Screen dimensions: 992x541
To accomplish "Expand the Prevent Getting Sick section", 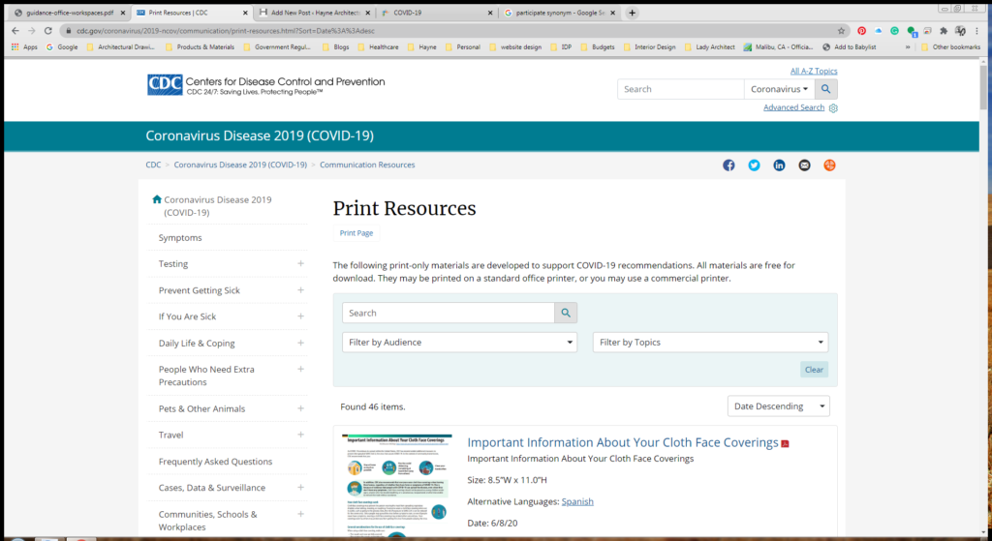I will click(x=300, y=290).
